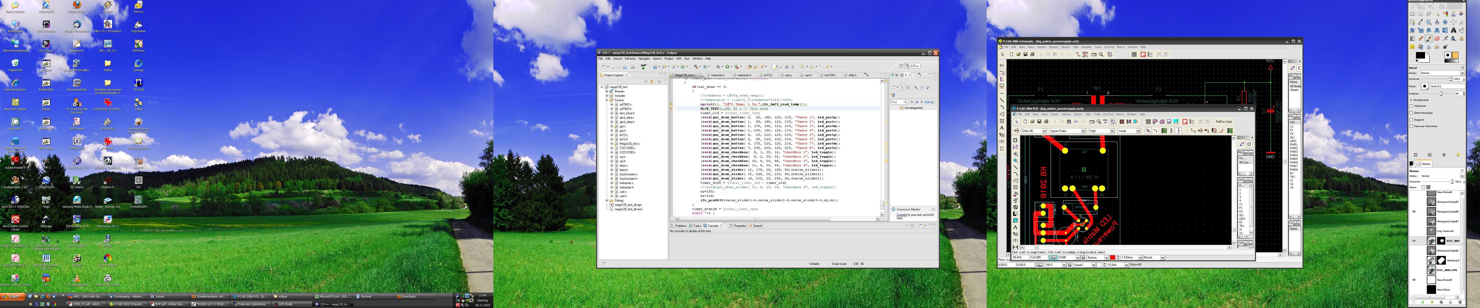Image resolution: width=1480 pixels, height=308 pixels.
Task: Open the Ignore Rules dropdown in P-CAD PCB
Action: [1068, 131]
